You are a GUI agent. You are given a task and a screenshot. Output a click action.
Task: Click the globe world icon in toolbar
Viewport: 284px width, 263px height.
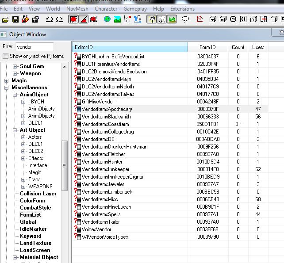pos(107,19)
